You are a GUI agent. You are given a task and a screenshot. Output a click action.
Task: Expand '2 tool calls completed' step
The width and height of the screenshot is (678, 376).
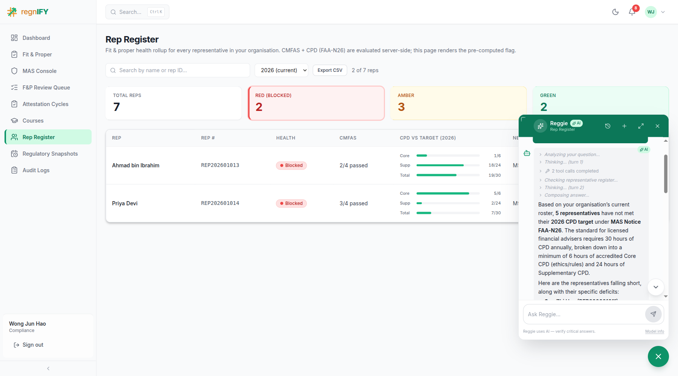(x=569, y=171)
